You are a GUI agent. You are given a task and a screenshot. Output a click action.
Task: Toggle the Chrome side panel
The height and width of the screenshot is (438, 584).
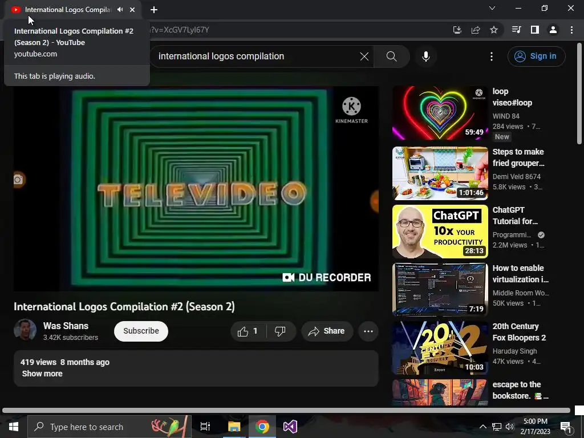(x=535, y=30)
